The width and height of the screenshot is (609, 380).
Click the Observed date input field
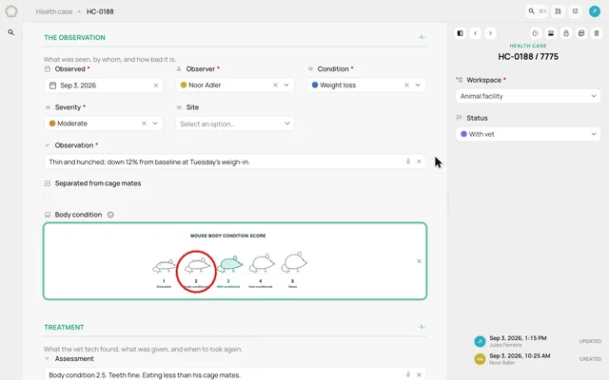pos(104,85)
